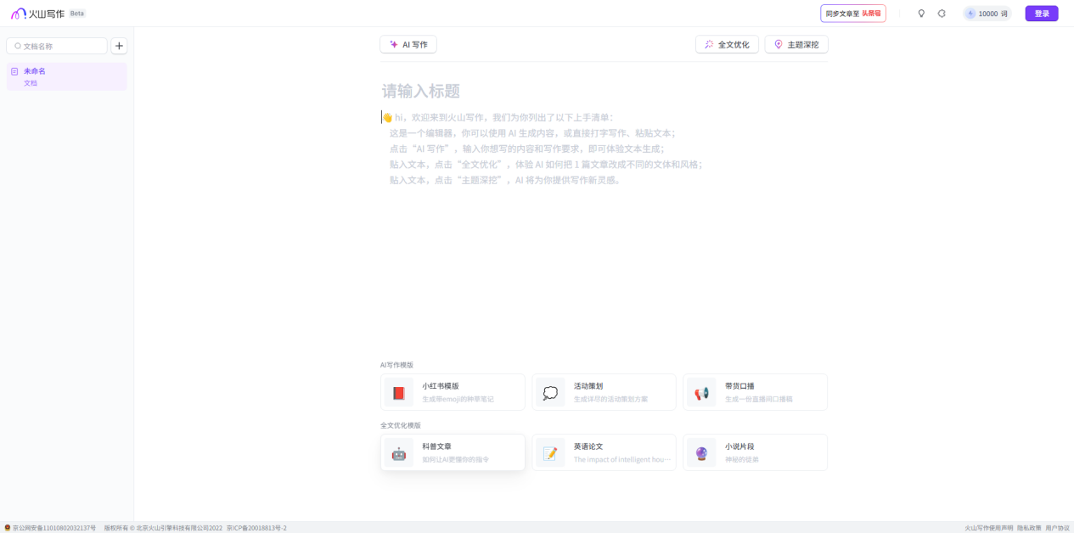Viewport: 1074px width, 533px height.
Task: Focus the 文档名称 search field
Action: 57,46
